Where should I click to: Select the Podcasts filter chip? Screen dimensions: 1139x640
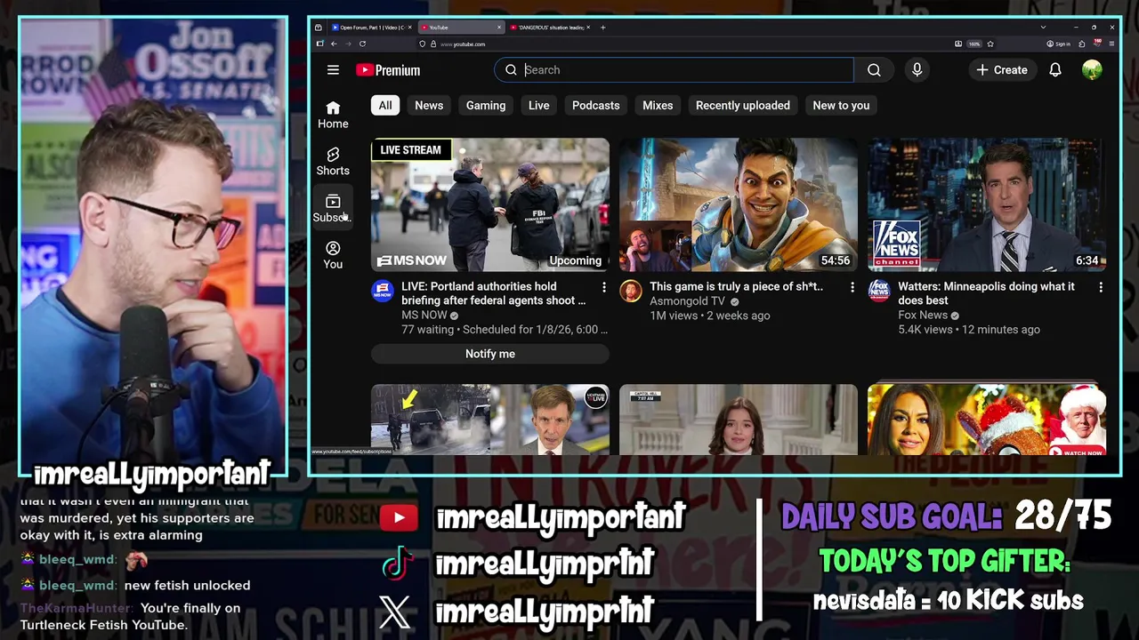coord(595,106)
